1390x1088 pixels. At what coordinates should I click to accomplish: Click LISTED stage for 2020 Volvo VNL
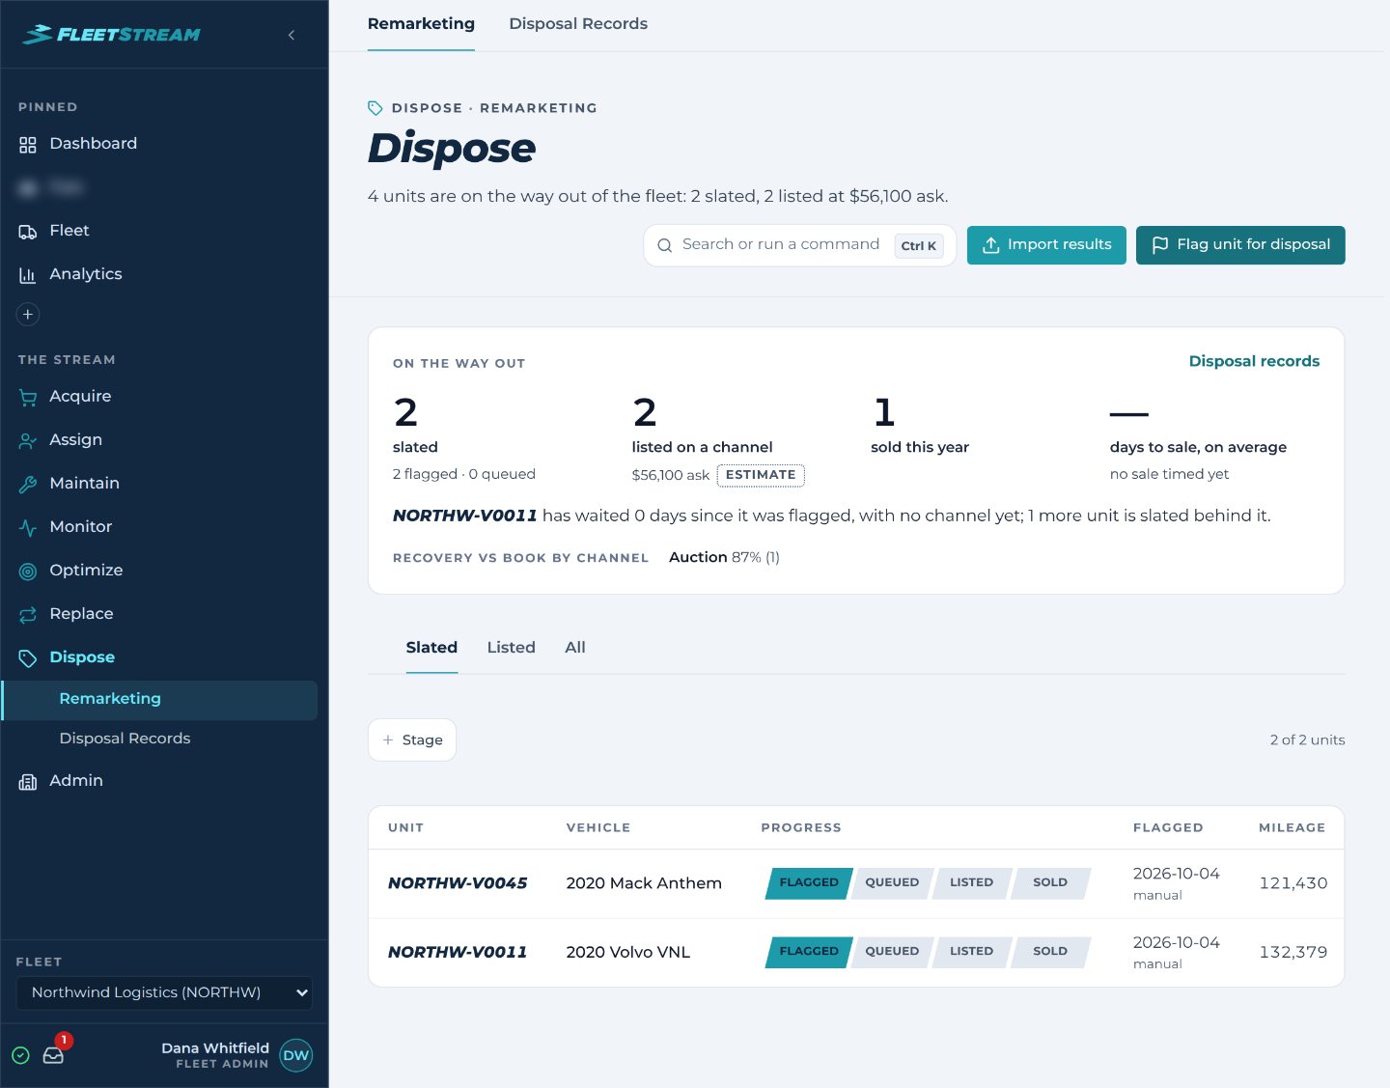click(971, 953)
